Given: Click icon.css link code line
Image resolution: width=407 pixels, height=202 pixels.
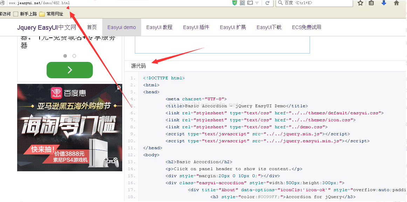Looking at the screenshot, I should click(261, 120).
